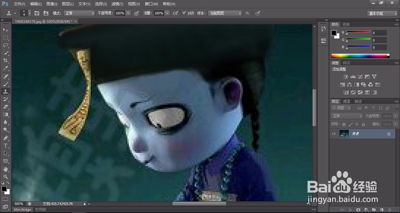The width and height of the screenshot is (400, 213).
Task: Open the Mini Bridge tab
Action: pos(22,210)
